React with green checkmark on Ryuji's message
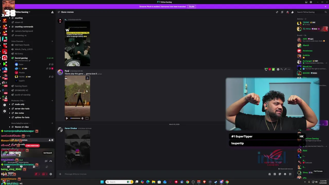This screenshot has height=185, width=329. [273, 69]
